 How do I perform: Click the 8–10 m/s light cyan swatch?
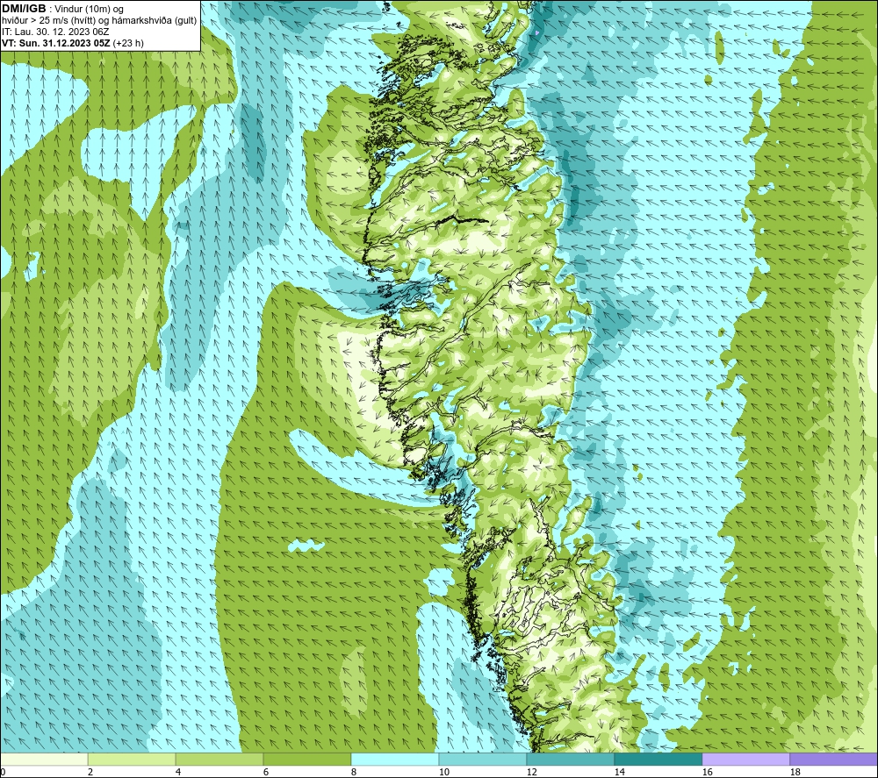[x=395, y=759]
